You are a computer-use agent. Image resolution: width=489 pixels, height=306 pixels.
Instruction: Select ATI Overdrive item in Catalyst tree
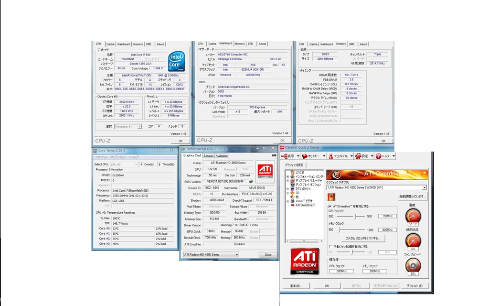click(305, 205)
